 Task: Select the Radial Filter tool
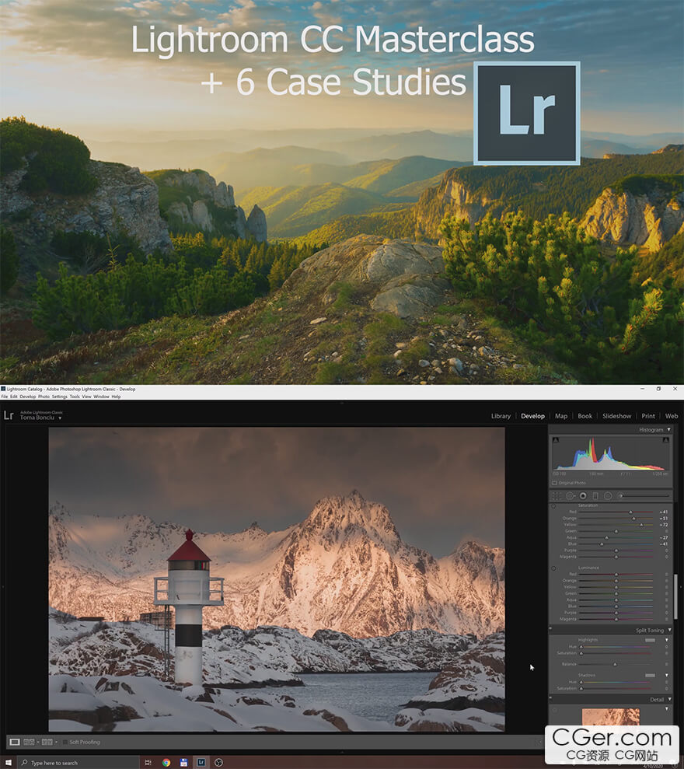608,496
